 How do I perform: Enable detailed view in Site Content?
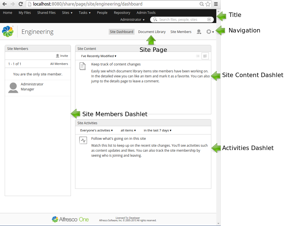tap(205, 56)
